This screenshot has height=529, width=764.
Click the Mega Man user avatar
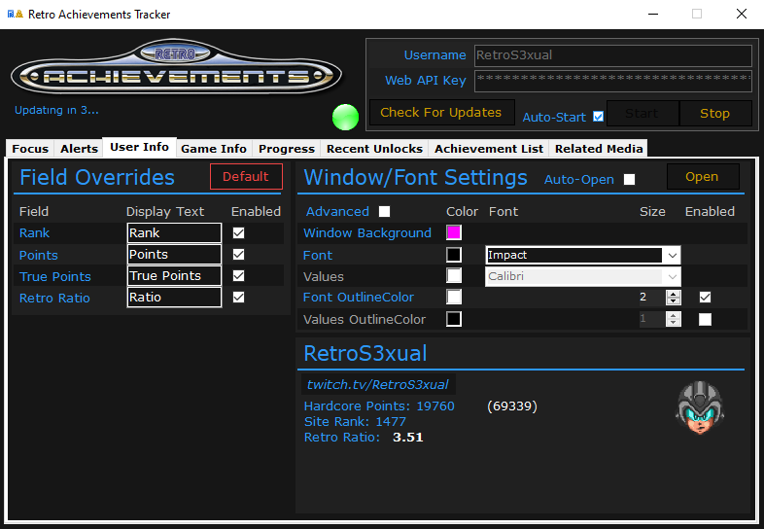coord(700,407)
